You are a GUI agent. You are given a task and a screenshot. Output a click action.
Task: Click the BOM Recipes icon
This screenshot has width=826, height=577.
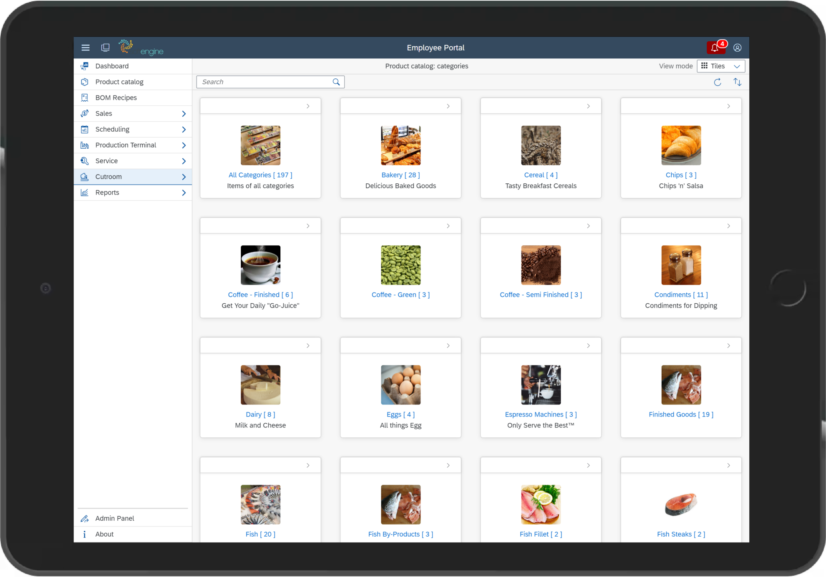85,97
